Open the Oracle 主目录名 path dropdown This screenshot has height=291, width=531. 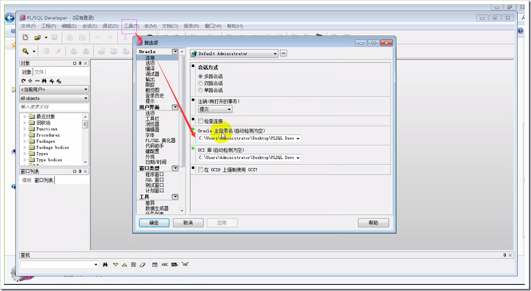(298, 138)
